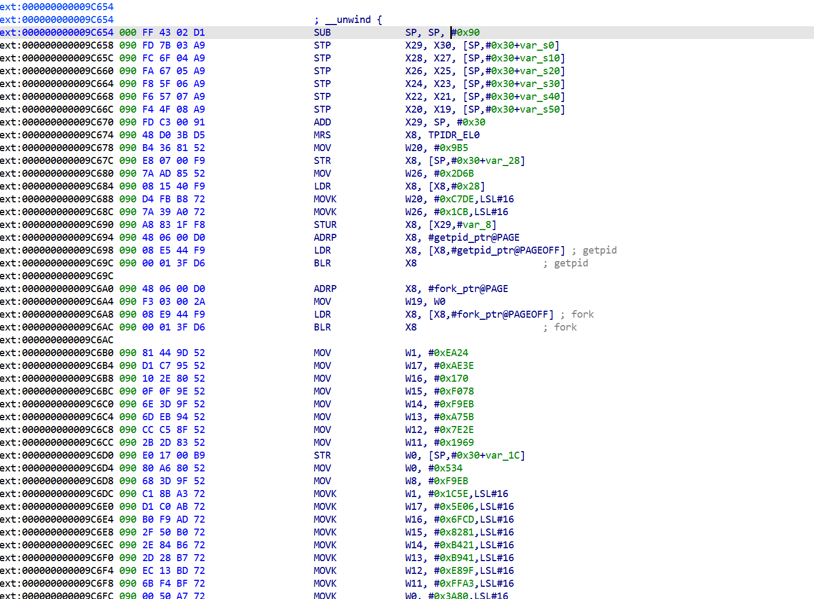Select the SUB mnemonic at address 9C654
This screenshot has height=599, width=814.
click(x=323, y=33)
